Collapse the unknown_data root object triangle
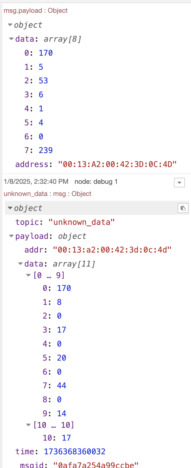This screenshot has height=468, width=191. 10,208
